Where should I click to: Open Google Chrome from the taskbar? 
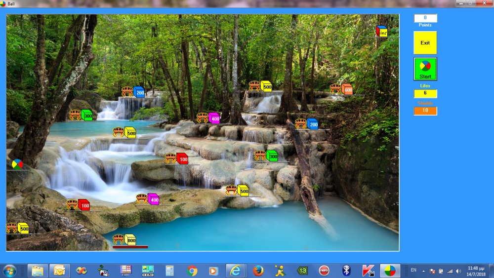click(192, 271)
